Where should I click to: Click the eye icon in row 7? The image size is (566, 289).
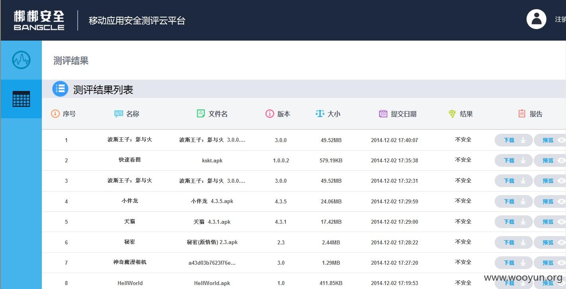(x=562, y=263)
